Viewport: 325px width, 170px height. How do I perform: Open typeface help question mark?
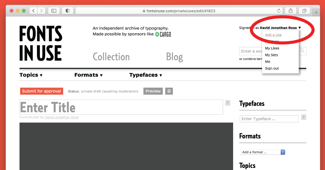pyautogui.click(x=304, y=117)
